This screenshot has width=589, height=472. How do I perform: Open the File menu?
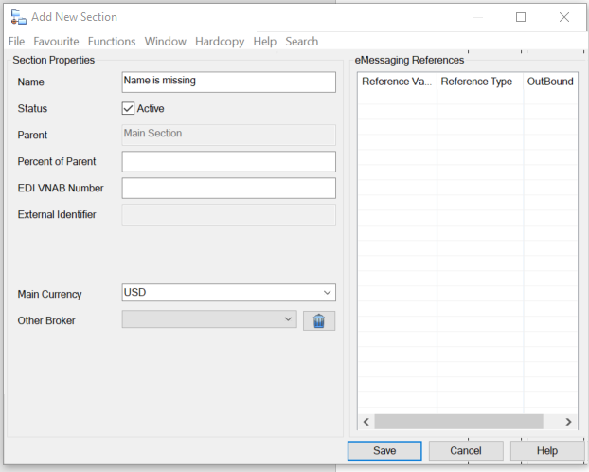tap(16, 42)
